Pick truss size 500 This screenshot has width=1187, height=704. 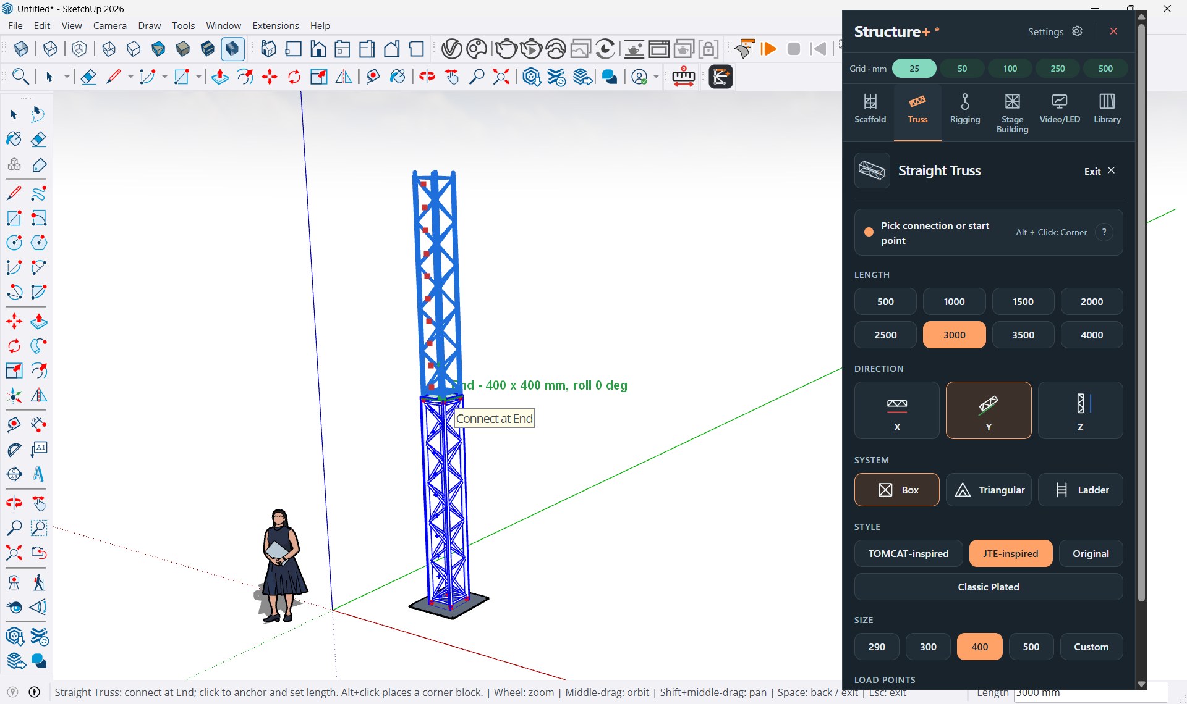click(1031, 647)
